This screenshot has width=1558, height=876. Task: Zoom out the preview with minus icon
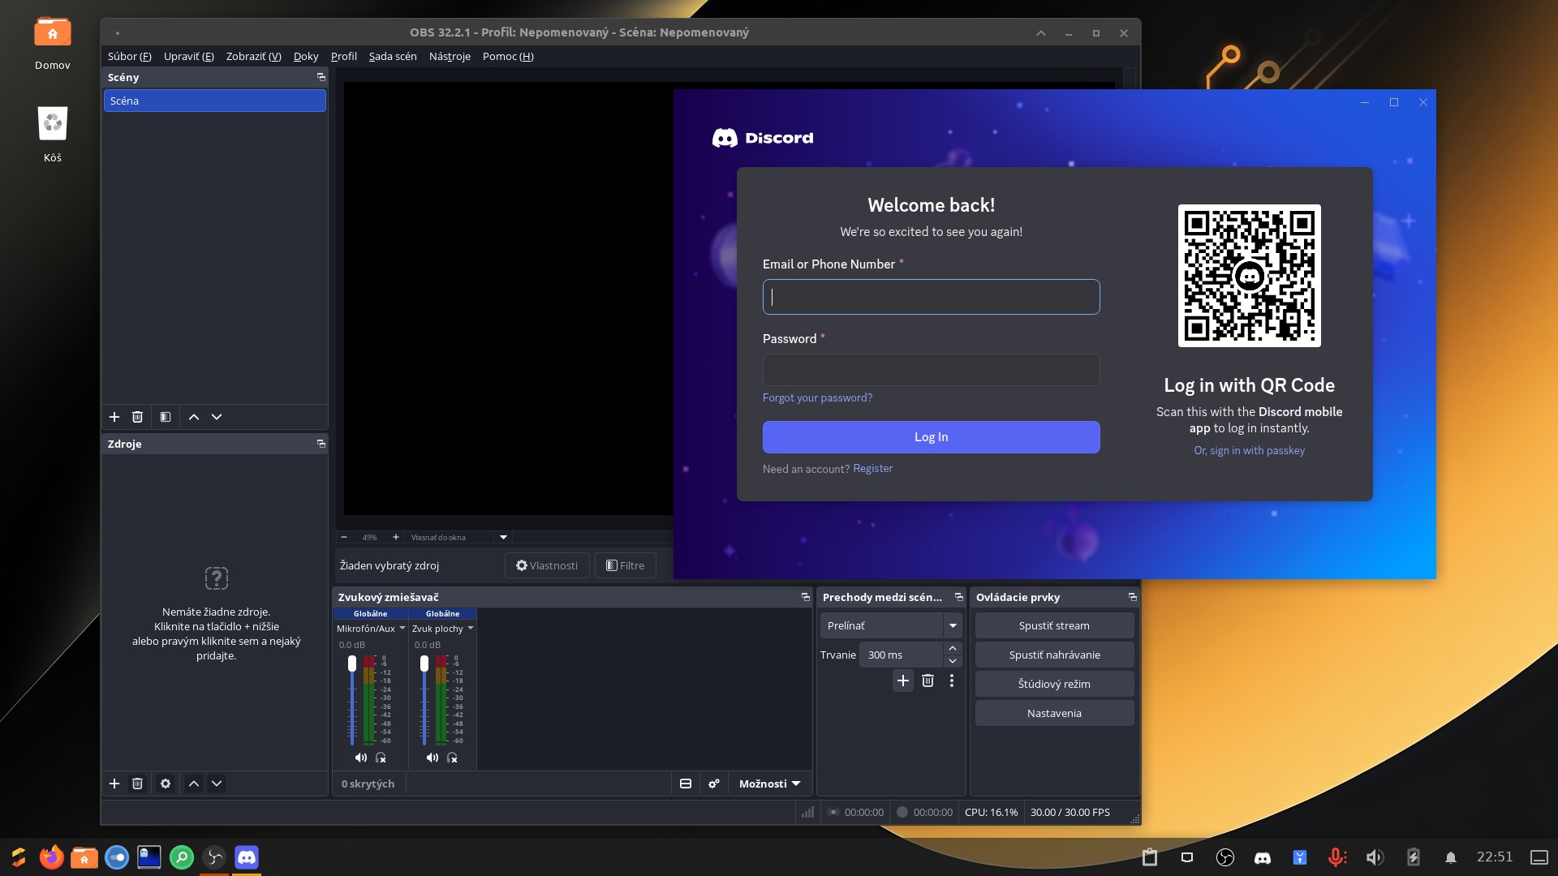(344, 537)
